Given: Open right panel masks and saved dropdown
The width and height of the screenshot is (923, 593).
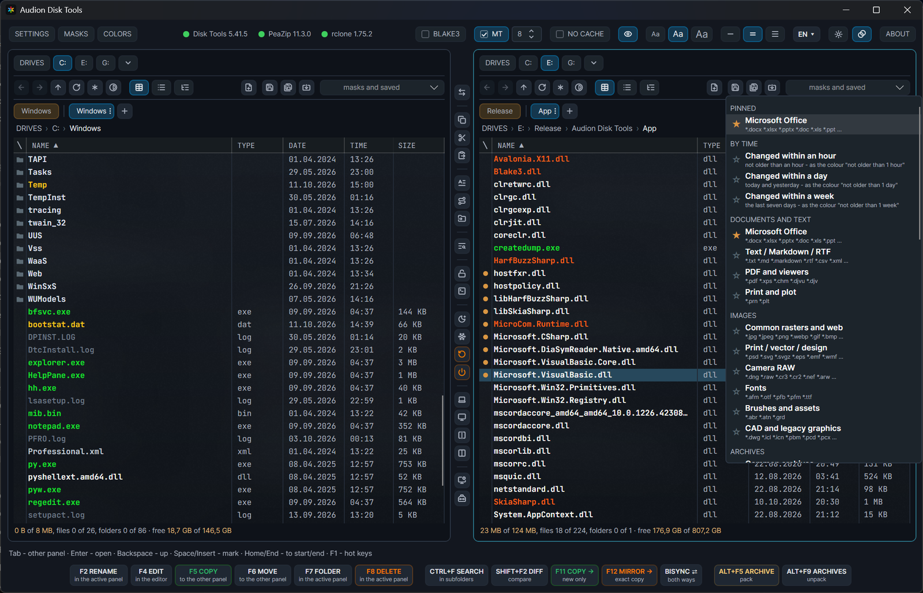Looking at the screenshot, I should 847,88.
